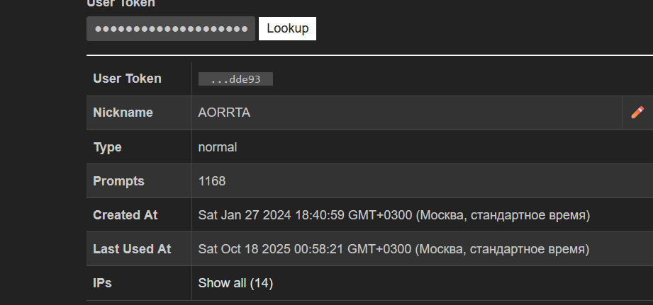Viewport: 653px width, 305px height.
Task: Click the User Token row label in table
Action: pyautogui.click(x=128, y=79)
